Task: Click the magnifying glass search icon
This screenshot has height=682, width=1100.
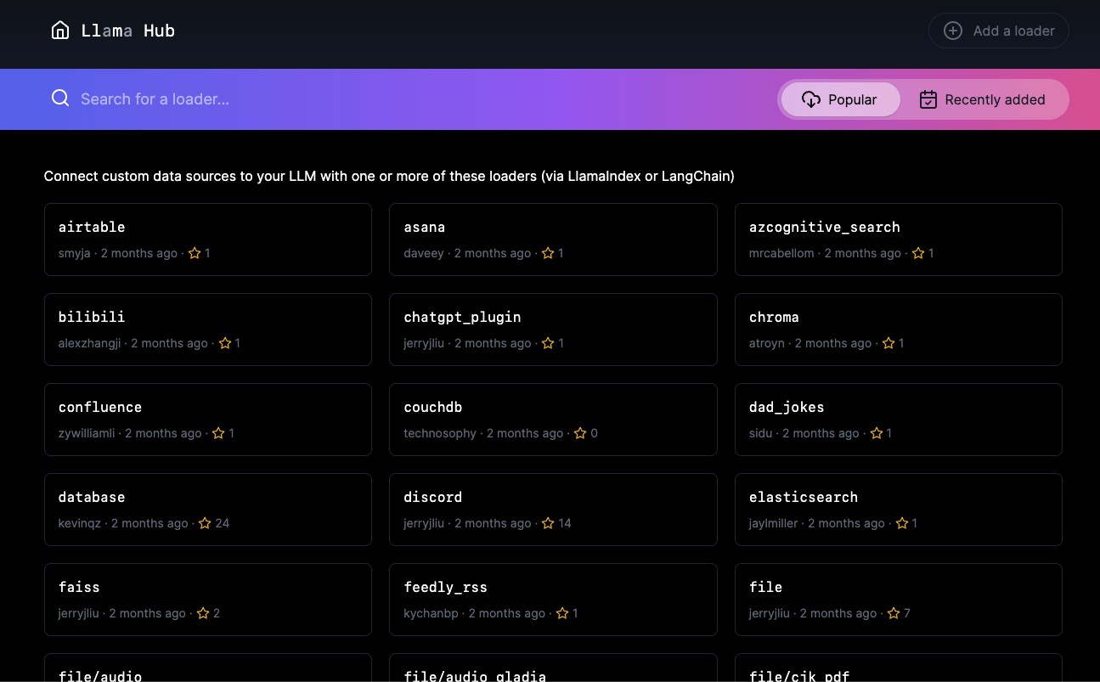Action: point(60,98)
